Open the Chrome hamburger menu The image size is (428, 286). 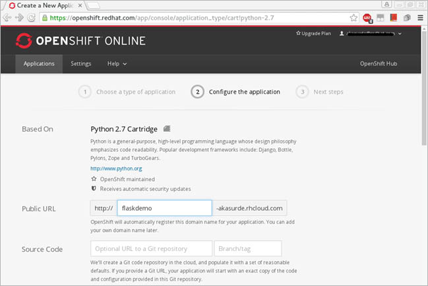[x=421, y=18]
